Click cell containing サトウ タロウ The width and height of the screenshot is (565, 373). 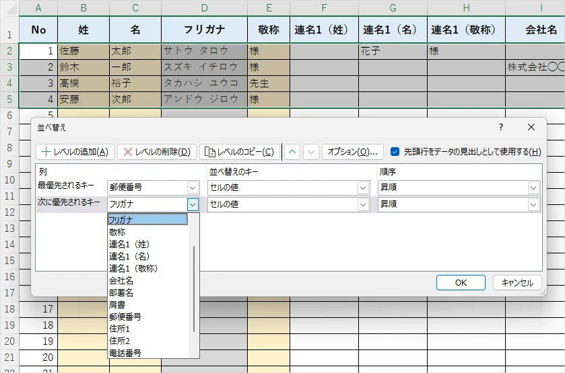204,51
